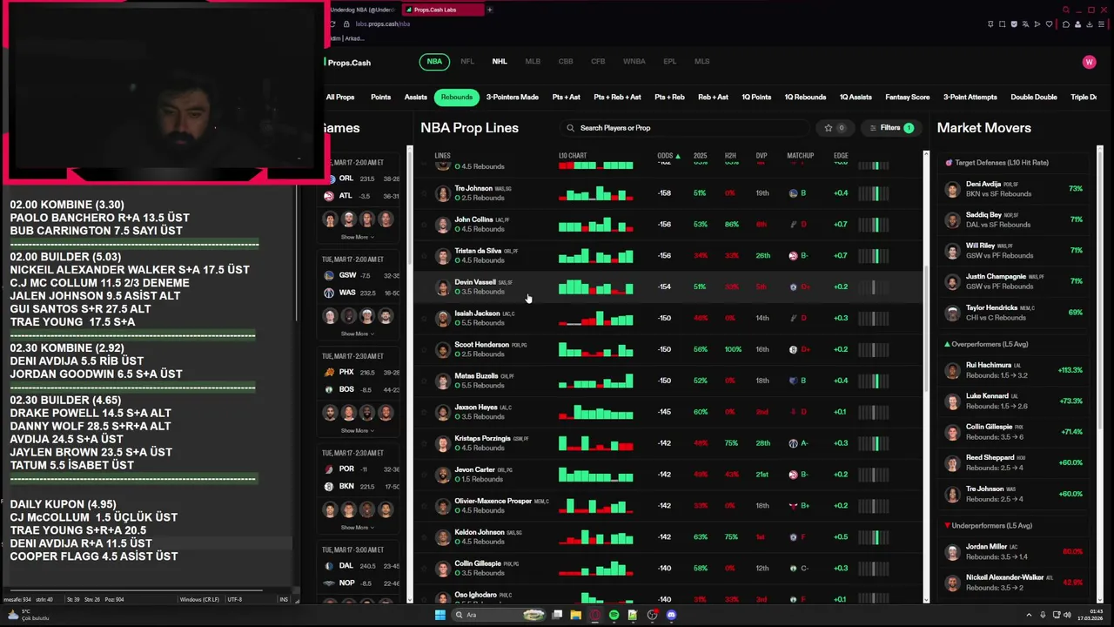Open Devin Vassell's player name link

(475, 282)
